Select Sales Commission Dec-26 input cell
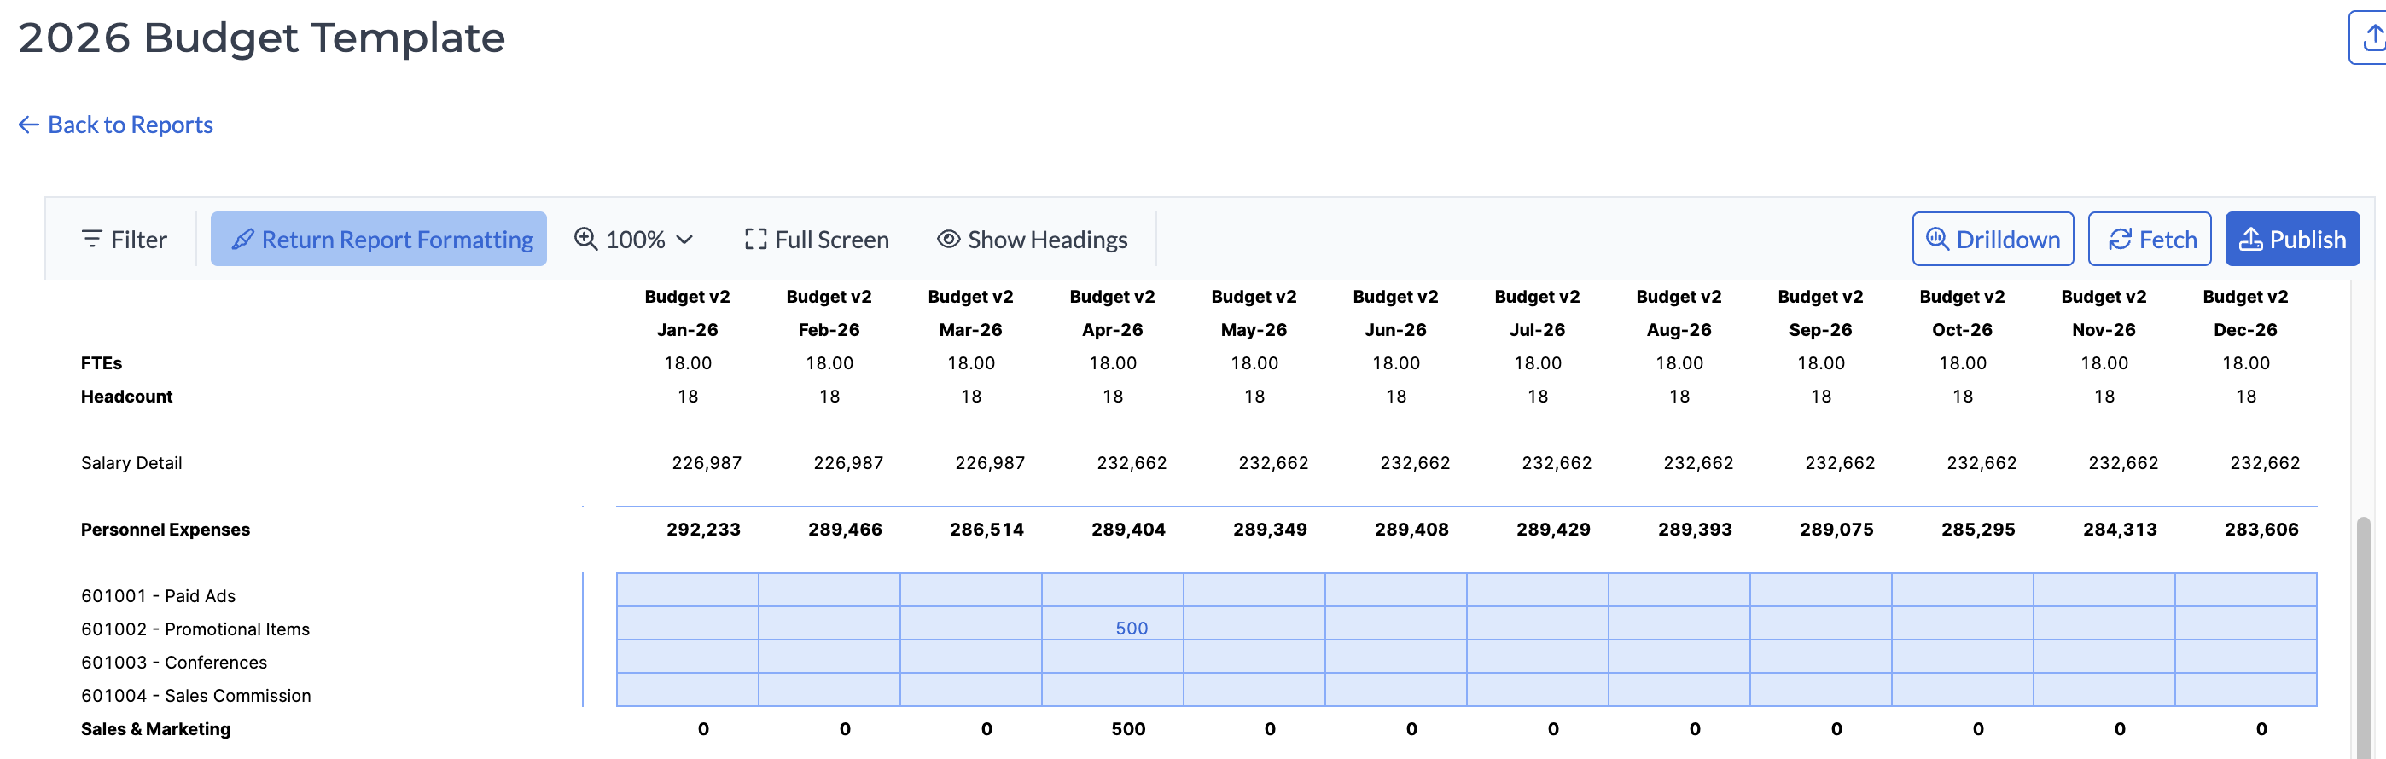 pos(2245,691)
